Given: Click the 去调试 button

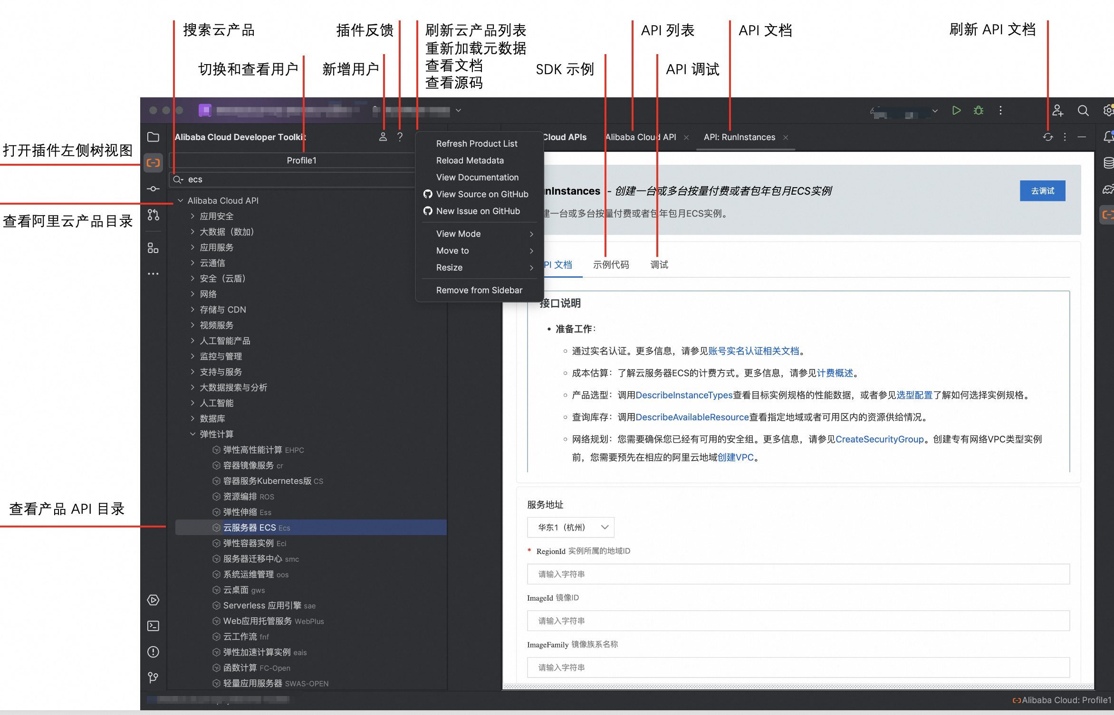Looking at the screenshot, I should [1042, 191].
